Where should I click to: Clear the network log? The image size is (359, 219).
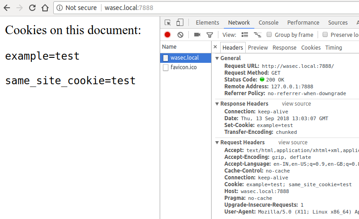pyautogui.click(x=180, y=35)
